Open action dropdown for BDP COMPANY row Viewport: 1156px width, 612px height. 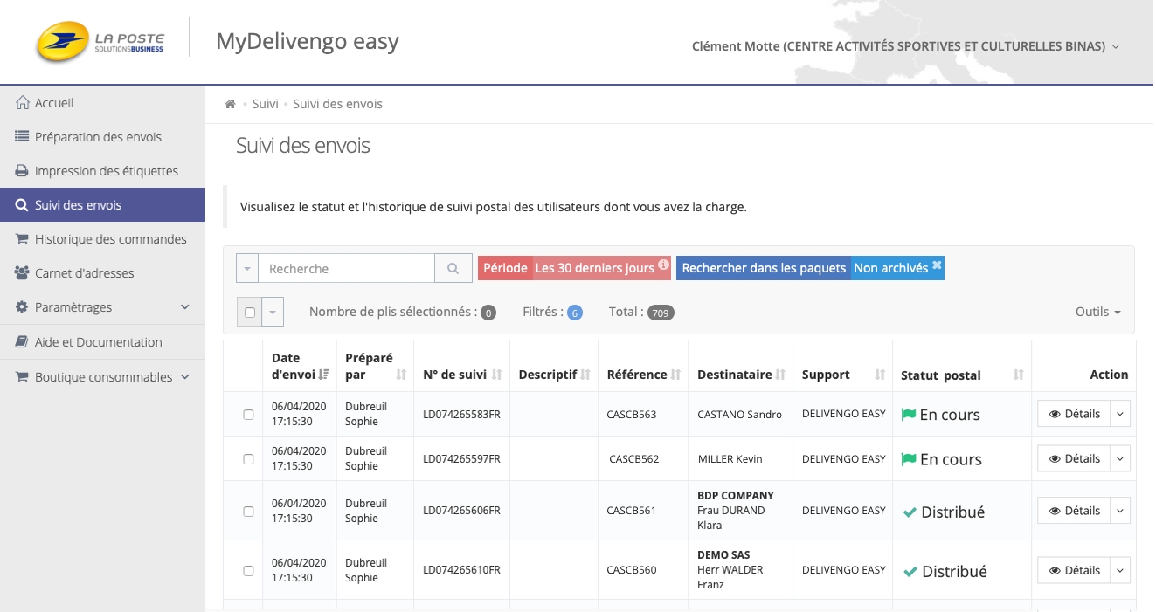pyautogui.click(x=1120, y=511)
